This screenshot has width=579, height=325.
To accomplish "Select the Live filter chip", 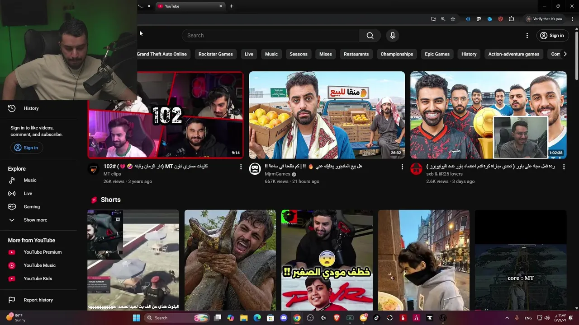I will (x=249, y=54).
